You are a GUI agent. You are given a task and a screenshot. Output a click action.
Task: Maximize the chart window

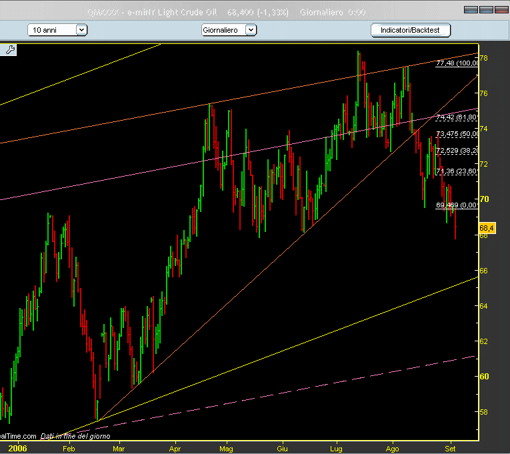pyautogui.click(x=485, y=9)
